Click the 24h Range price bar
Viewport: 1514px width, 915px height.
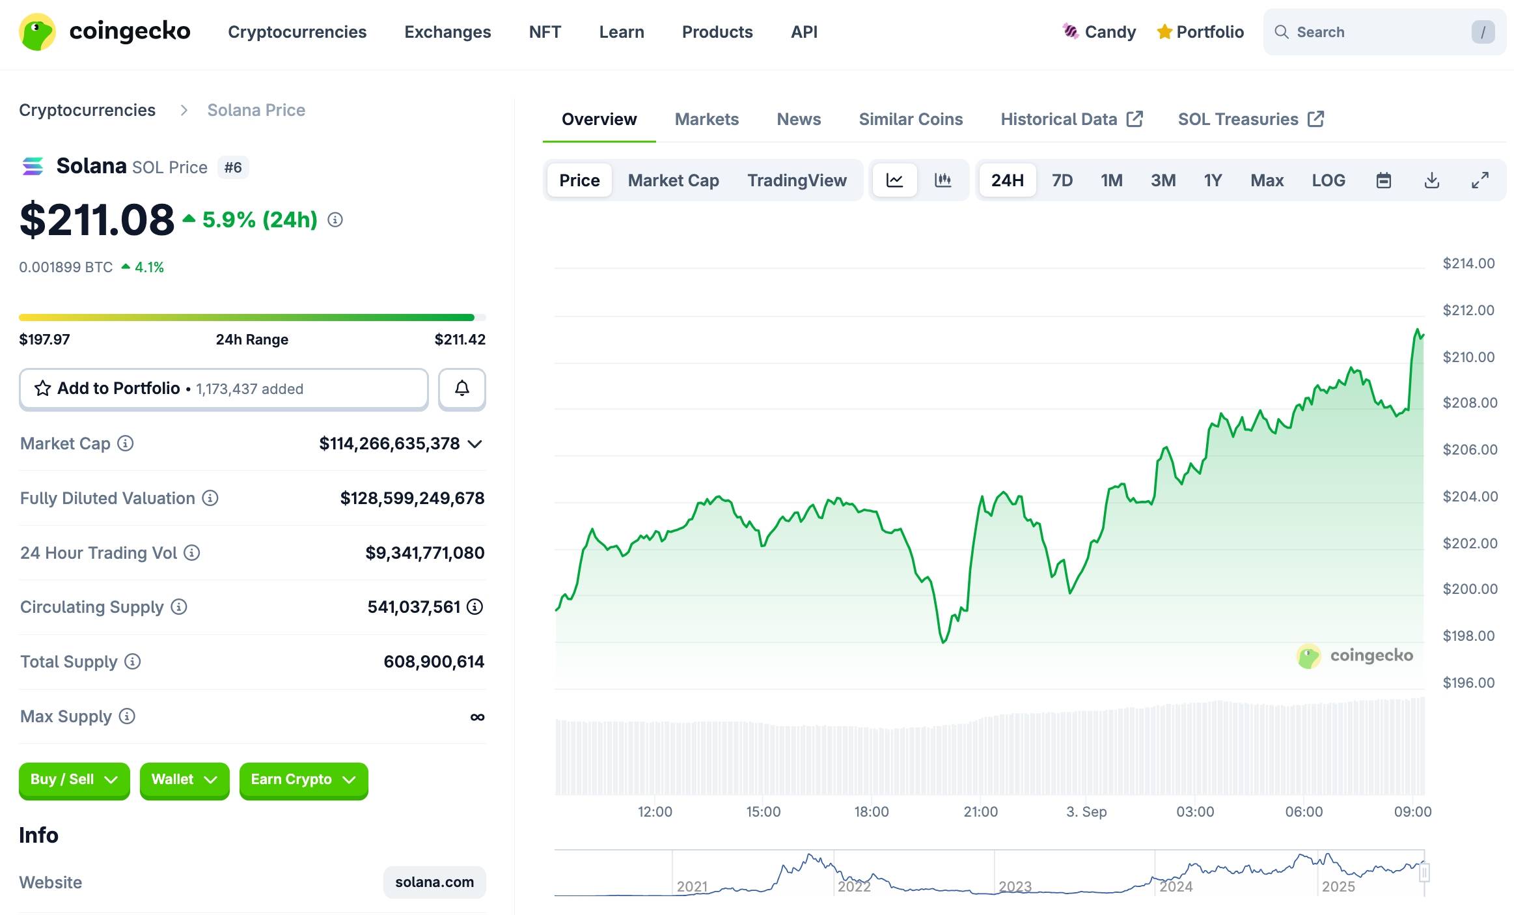[x=253, y=318]
